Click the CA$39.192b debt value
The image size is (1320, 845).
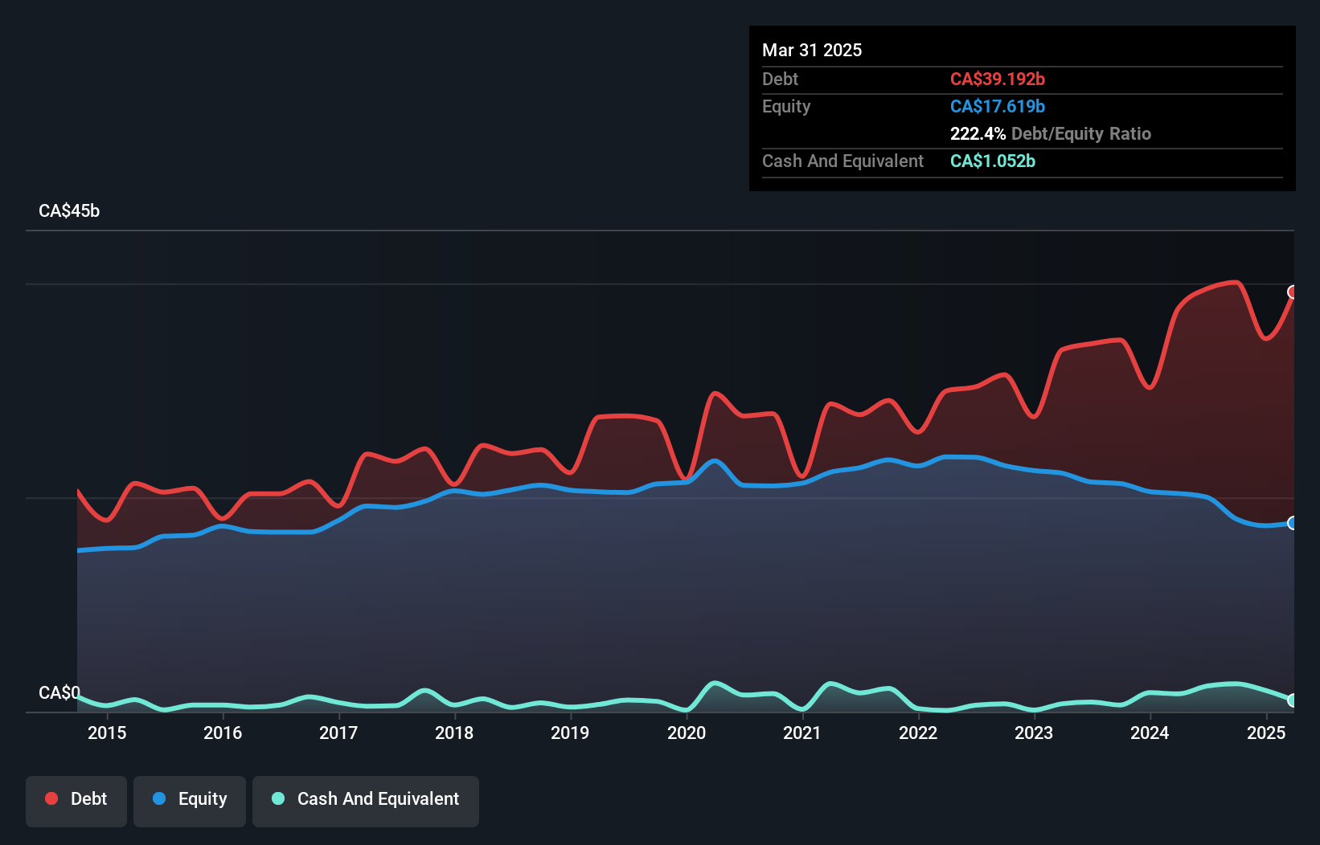pos(998,79)
